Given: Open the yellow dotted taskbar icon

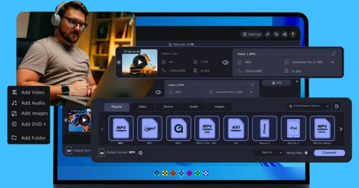Looking at the screenshot, I should coord(165,174).
